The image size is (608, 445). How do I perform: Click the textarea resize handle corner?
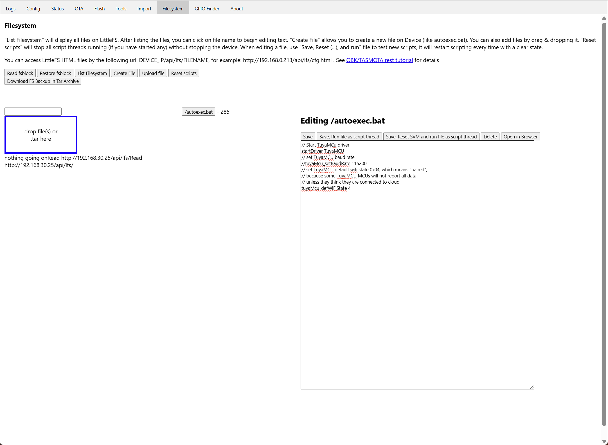pyautogui.click(x=532, y=387)
